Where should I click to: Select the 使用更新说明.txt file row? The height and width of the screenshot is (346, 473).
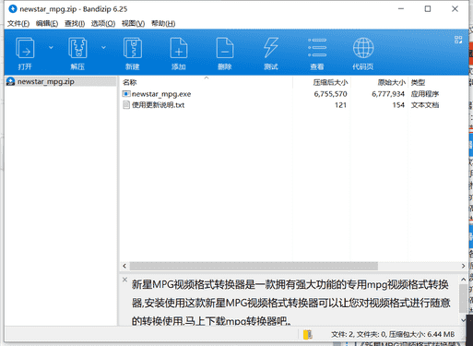click(x=293, y=105)
